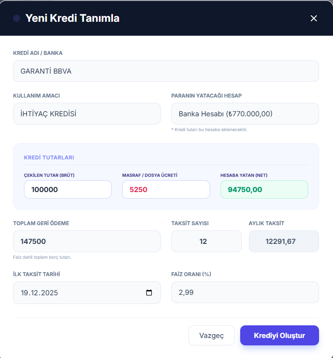Image resolution: width=333 pixels, height=358 pixels.
Task: Open Paranın Yatacağı Hesap dropdown
Action: click(x=245, y=114)
